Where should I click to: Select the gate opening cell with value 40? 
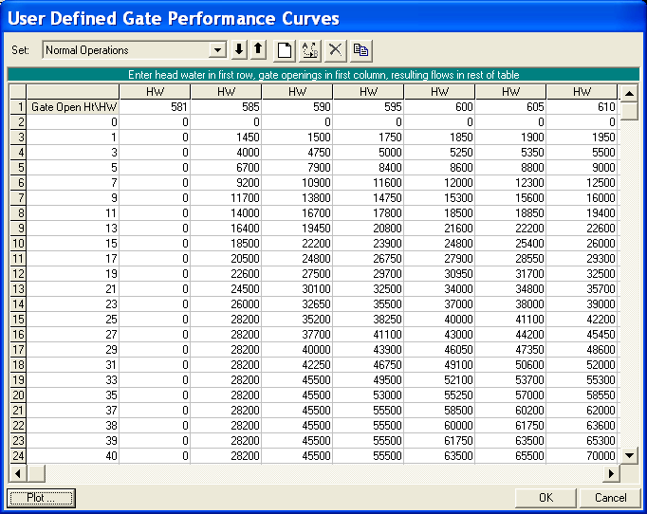tap(74, 456)
